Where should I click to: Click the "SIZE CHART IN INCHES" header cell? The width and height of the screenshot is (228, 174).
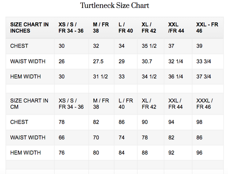[30, 28]
